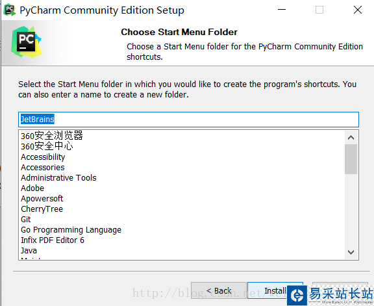Click the list scroll up arrow
374x306 pixels.
point(351,138)
